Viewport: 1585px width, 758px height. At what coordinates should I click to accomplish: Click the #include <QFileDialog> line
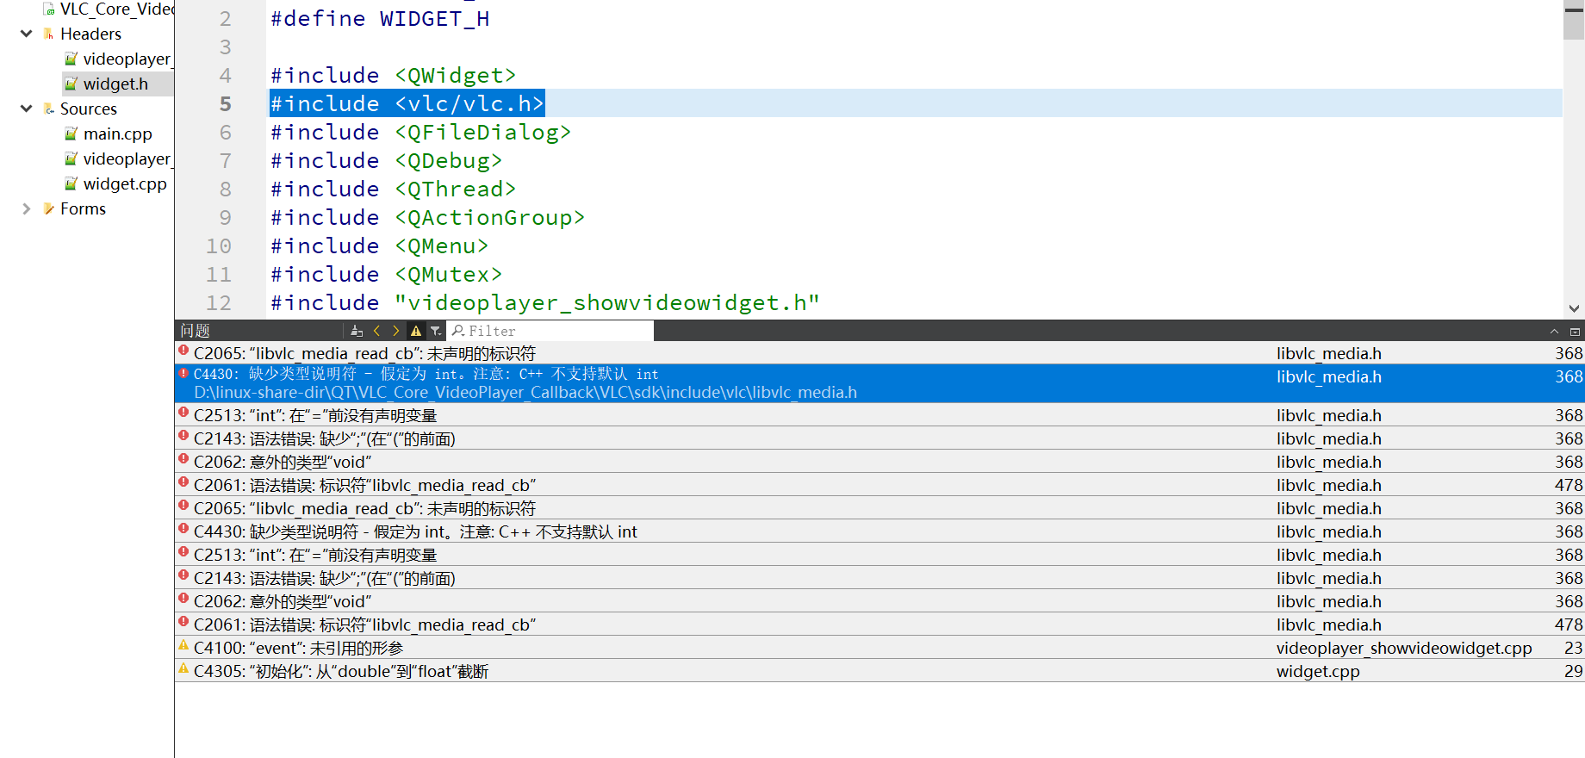tap(420, 132)
